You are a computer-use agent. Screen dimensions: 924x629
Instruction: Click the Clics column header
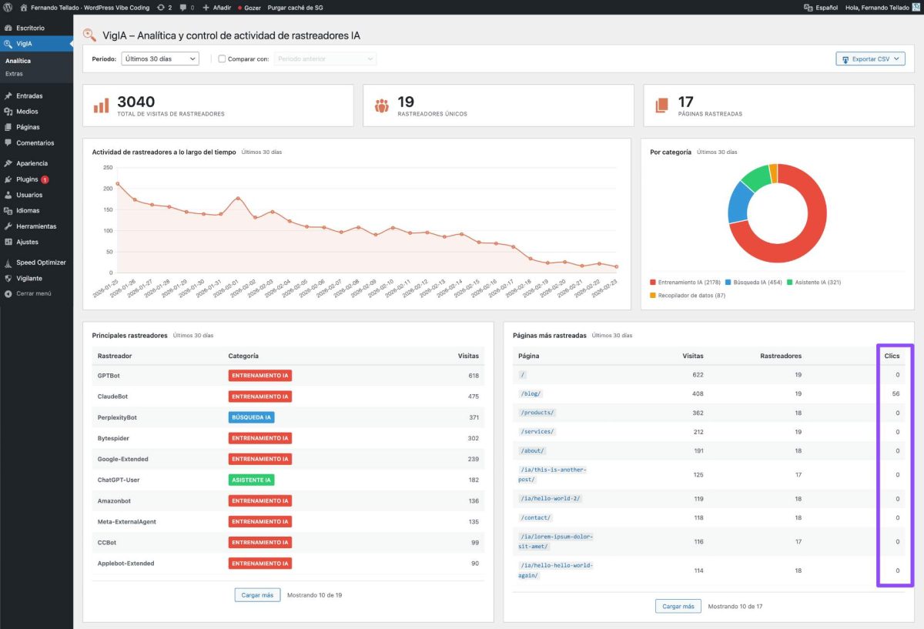(x=892, y=356)
